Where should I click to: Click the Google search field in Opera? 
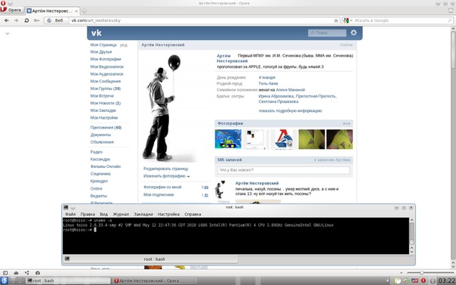401,20
